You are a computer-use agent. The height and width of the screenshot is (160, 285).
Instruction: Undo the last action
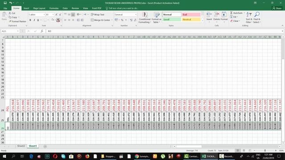11,3
